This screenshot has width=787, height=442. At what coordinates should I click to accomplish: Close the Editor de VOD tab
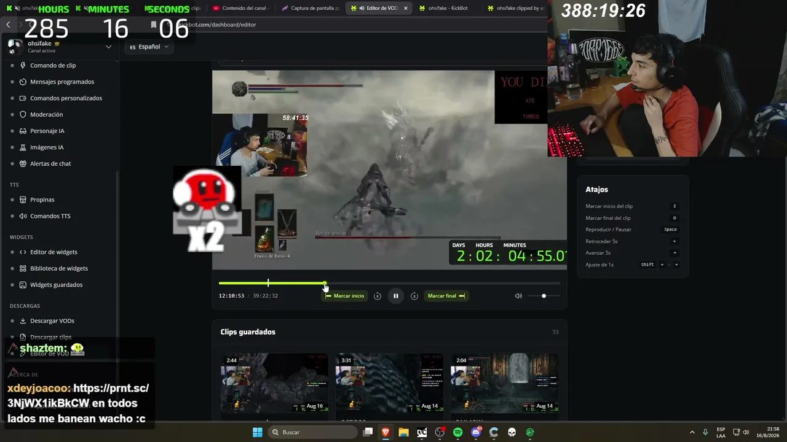pos(405,8)
